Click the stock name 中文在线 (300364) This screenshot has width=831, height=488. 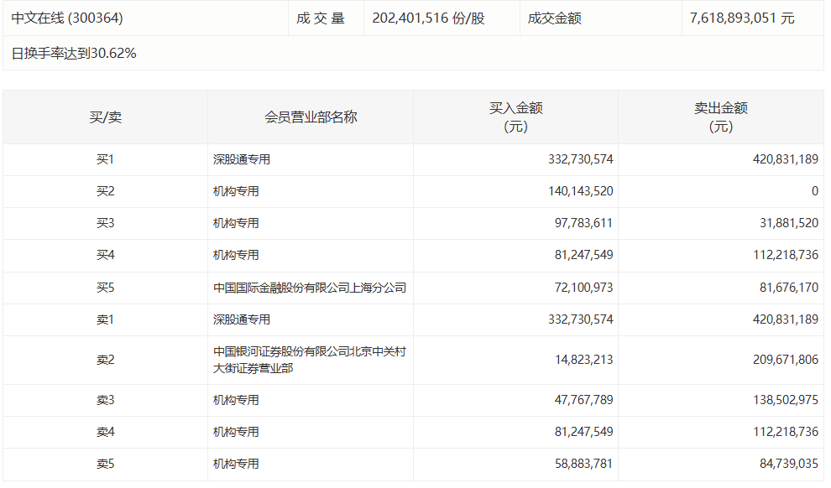pos(61,18)
